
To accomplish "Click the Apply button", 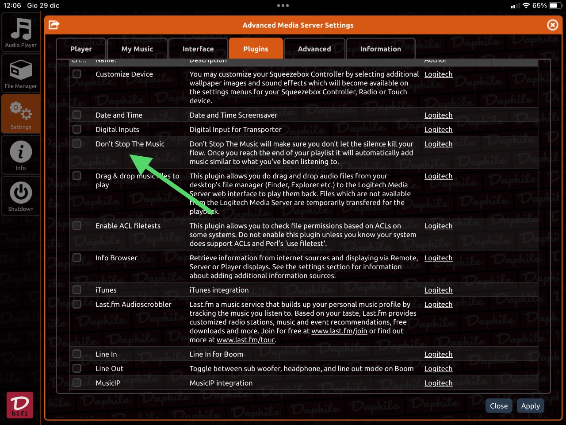I will tap(531, 406).
